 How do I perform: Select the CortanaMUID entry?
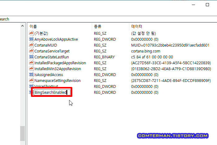tap(46, 45)
